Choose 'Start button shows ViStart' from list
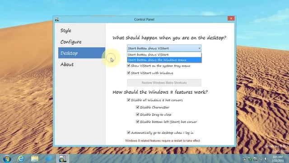This screenshot has height=163, width=289. point(164,55)
